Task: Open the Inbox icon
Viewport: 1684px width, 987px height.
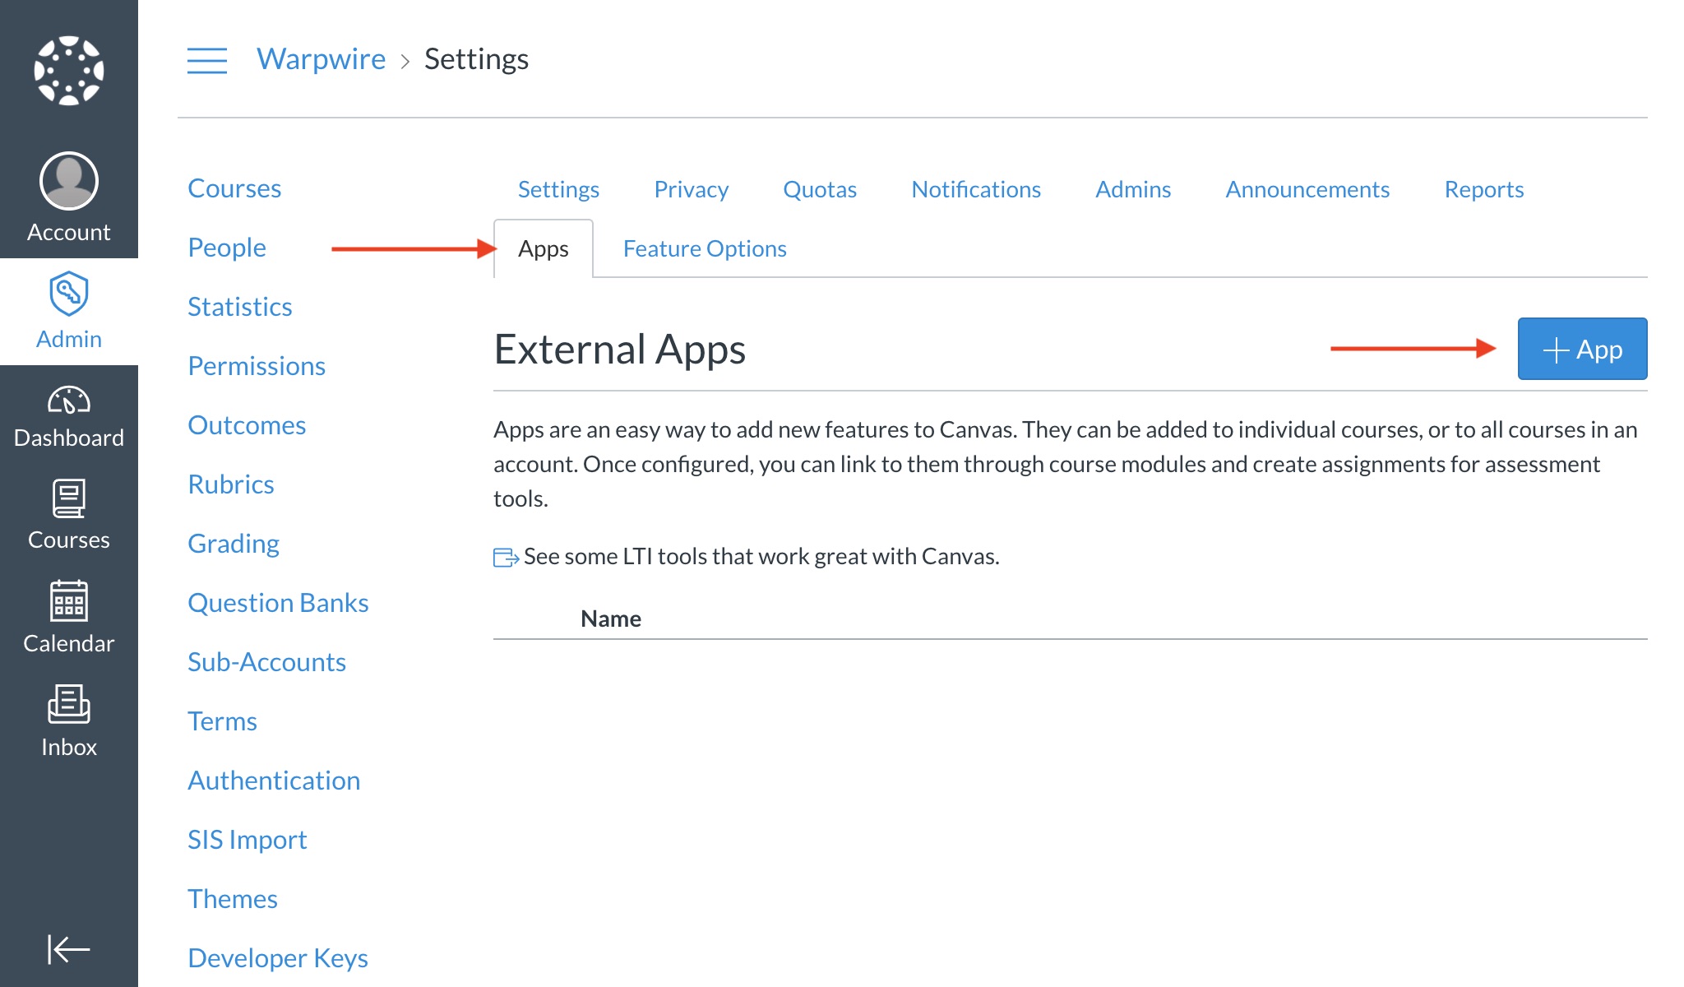Action: 69,704
